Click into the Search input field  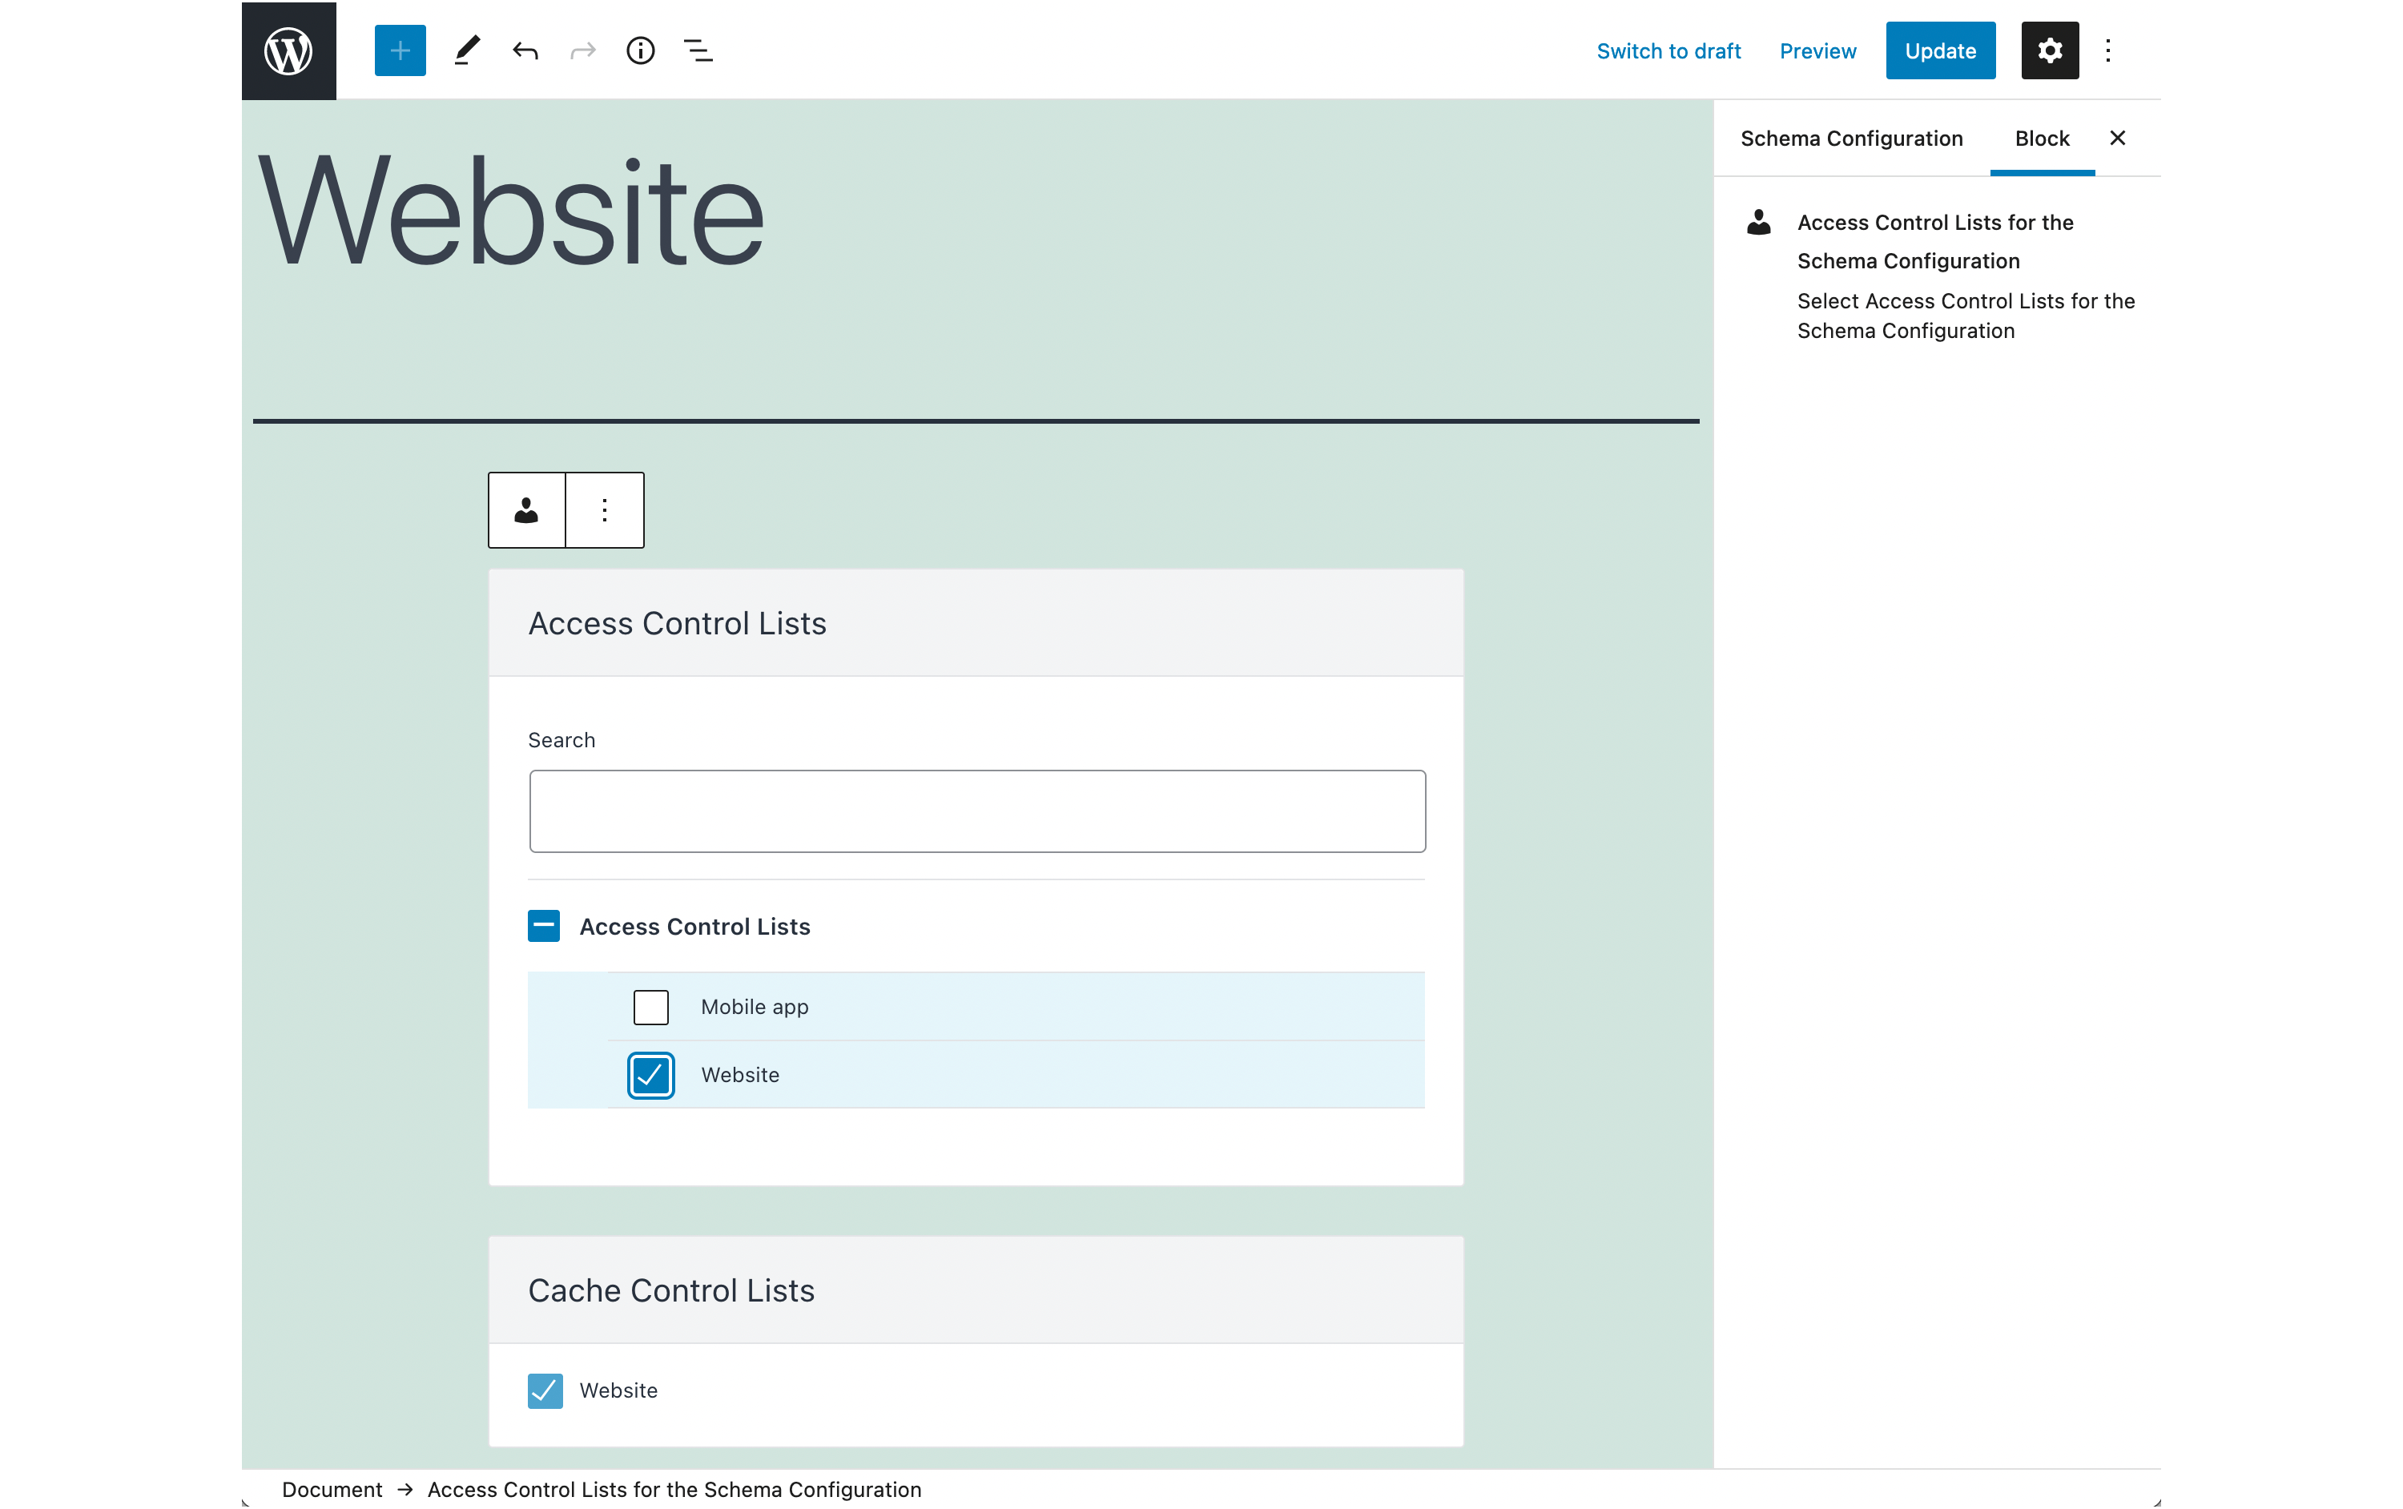977,811
